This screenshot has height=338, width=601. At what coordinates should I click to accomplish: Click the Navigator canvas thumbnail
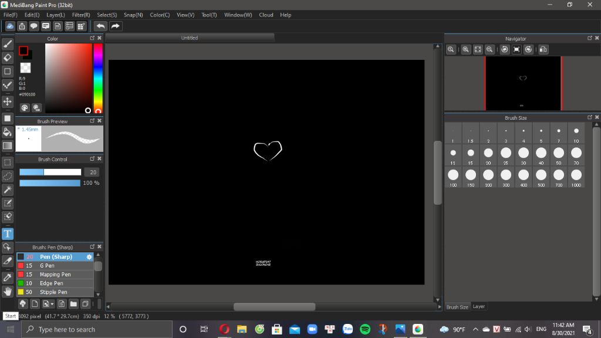tap(523, 83)
